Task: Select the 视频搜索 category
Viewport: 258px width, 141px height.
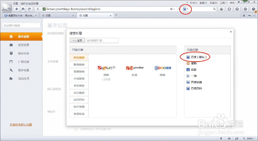Action: (x=79, y=72)
